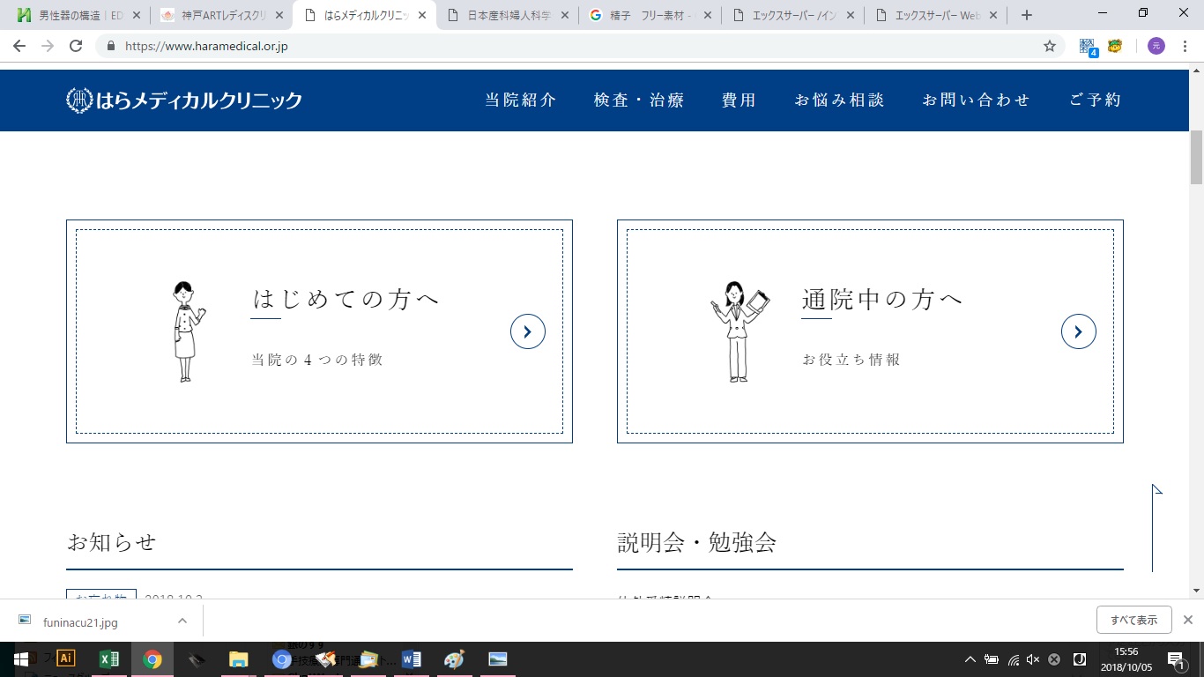This screenshot has height=677, width=1204.
Task: Open the ご予約 menu item
Action: click(1096, 100)
